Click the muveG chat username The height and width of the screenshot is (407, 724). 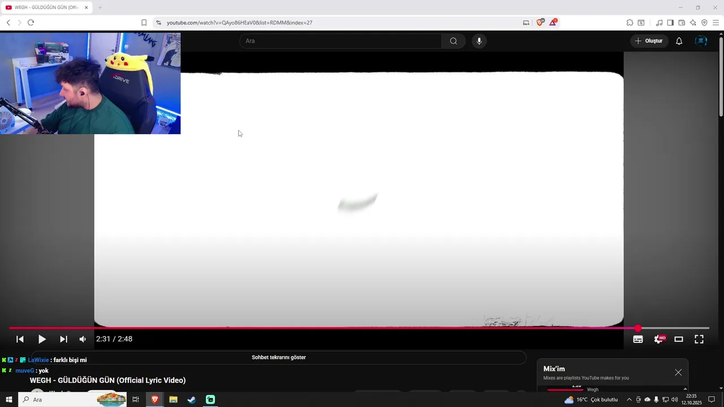coord(25,371)
